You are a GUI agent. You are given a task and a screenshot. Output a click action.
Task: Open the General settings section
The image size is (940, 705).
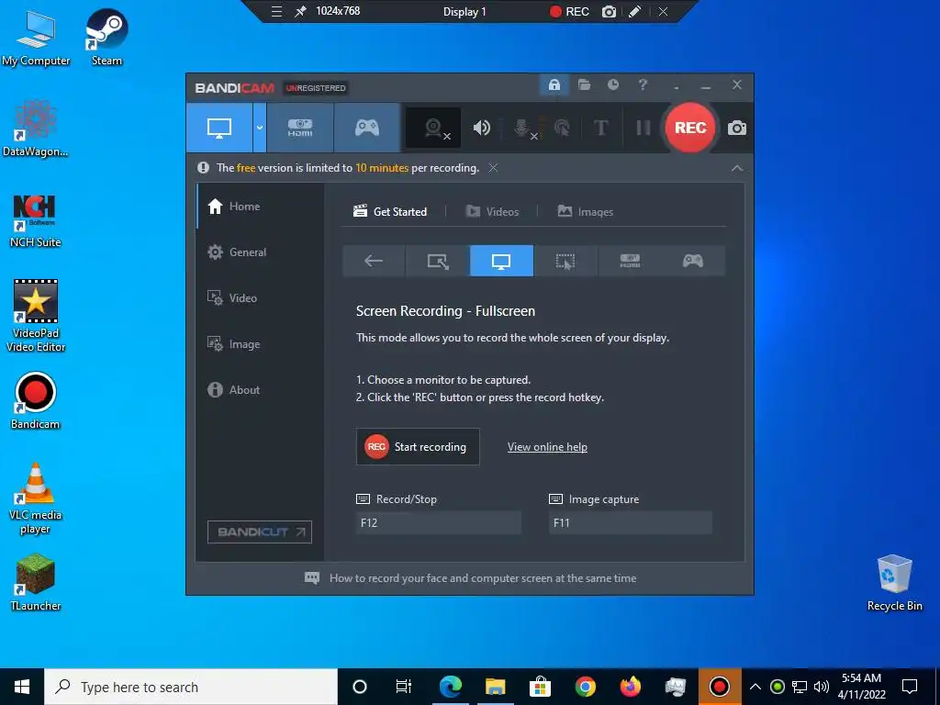coord(261,252)
